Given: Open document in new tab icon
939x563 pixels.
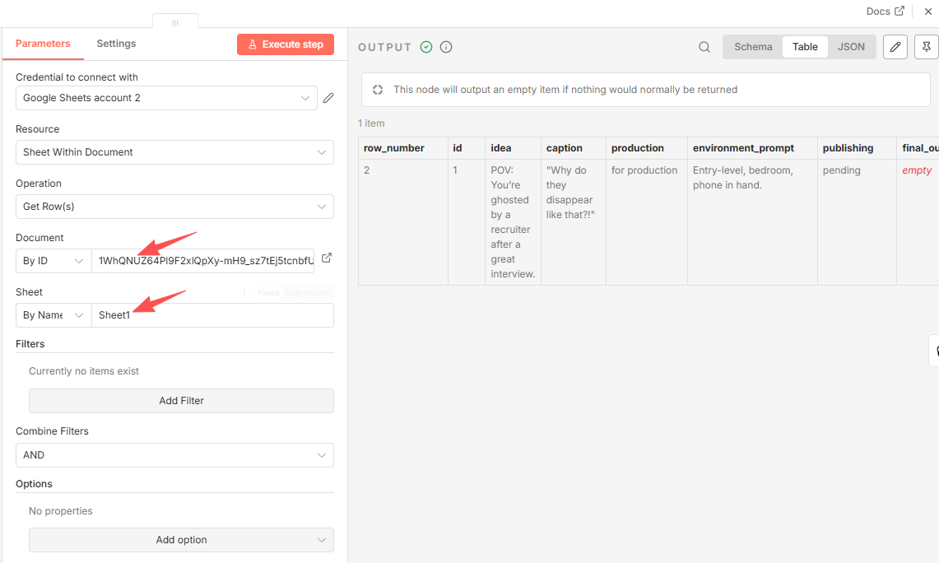Looking at the screenshot, I should (x=327, y=258).
